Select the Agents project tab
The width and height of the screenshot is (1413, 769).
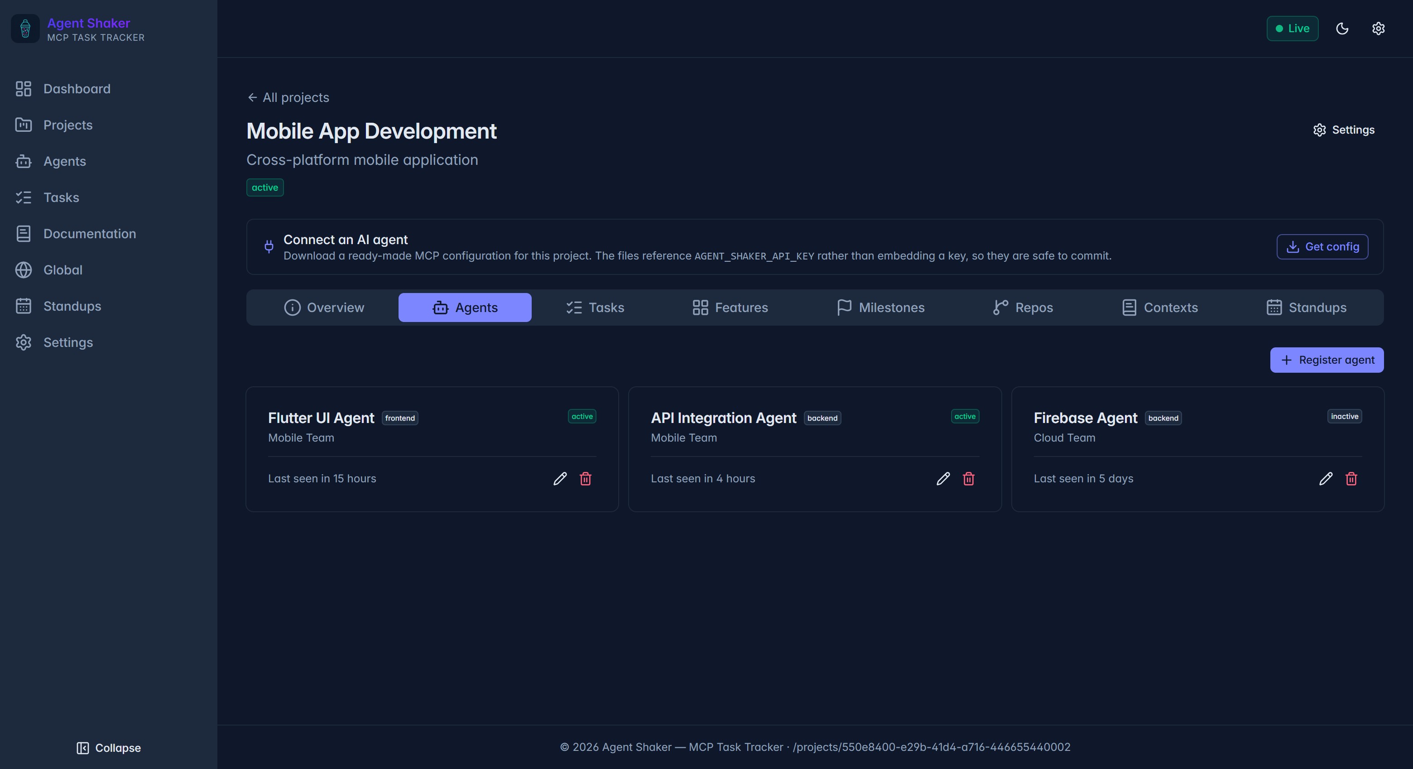[465, 308]
